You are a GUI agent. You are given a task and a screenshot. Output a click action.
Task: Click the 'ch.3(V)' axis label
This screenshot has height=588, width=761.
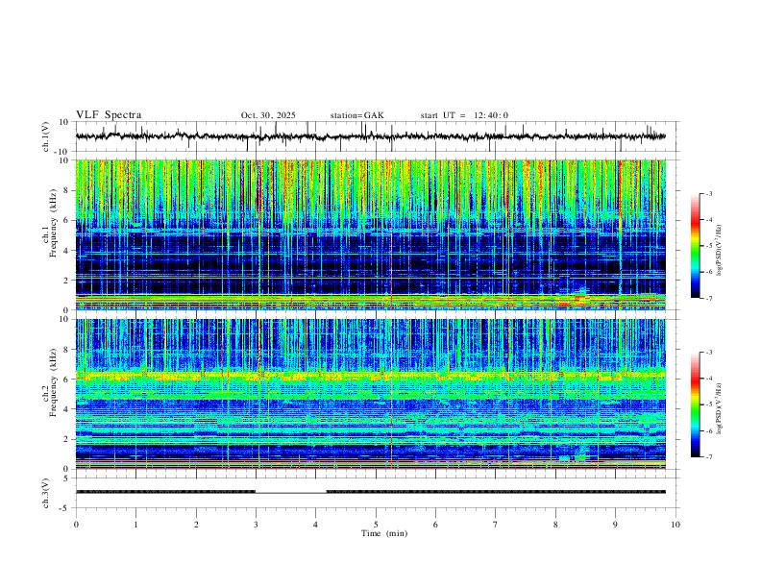click(46, 494)
